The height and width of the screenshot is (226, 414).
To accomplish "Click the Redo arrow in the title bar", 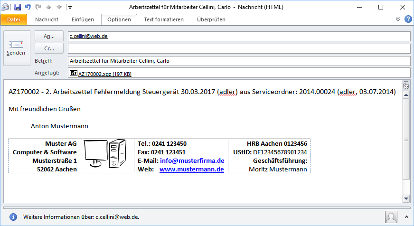I will coord(38,7).
